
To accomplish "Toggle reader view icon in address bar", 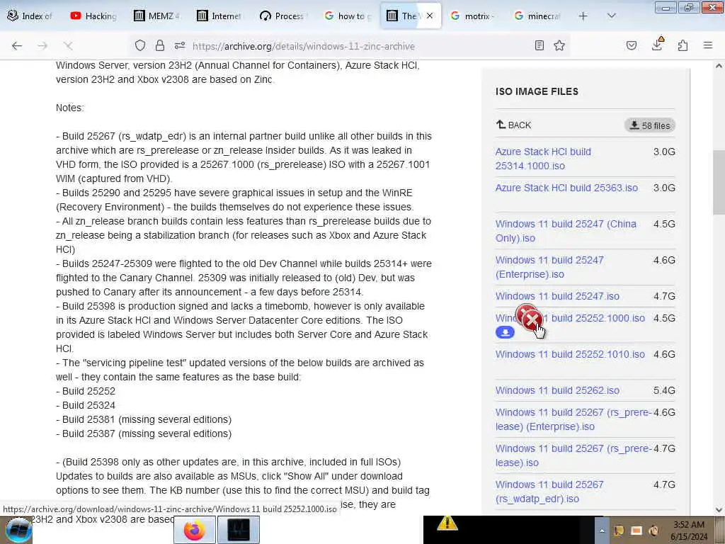I will click(x=539, y=45).
